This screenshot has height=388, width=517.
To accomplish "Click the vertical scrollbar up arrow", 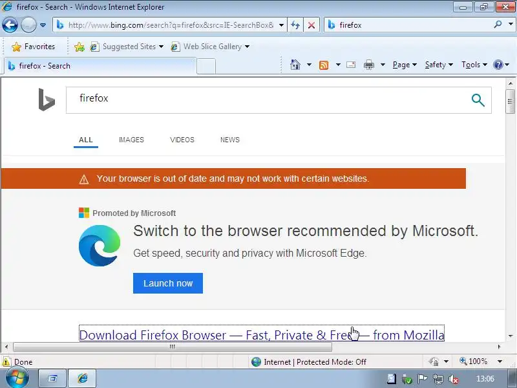I will click(510, 83).
